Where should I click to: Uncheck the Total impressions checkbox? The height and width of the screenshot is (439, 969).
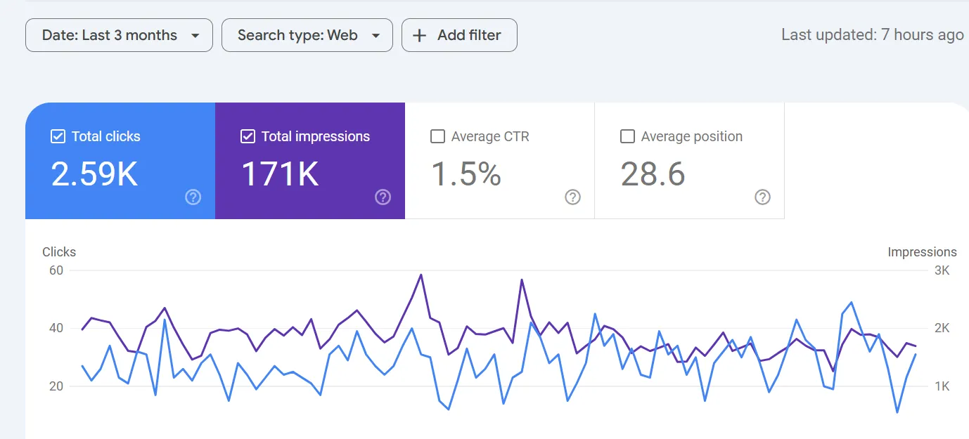click(x=248, y=136)
